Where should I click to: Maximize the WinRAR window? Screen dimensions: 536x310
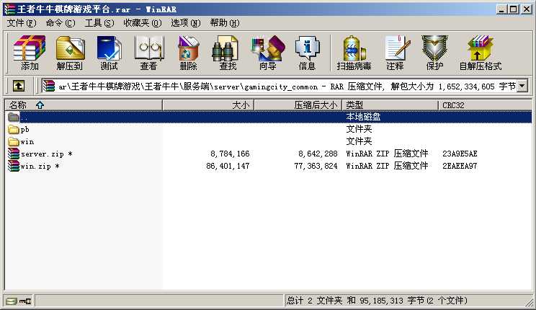coord(514,9)
